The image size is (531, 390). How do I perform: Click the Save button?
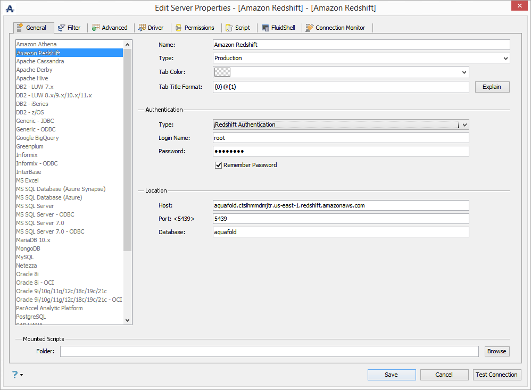point(391,375)
